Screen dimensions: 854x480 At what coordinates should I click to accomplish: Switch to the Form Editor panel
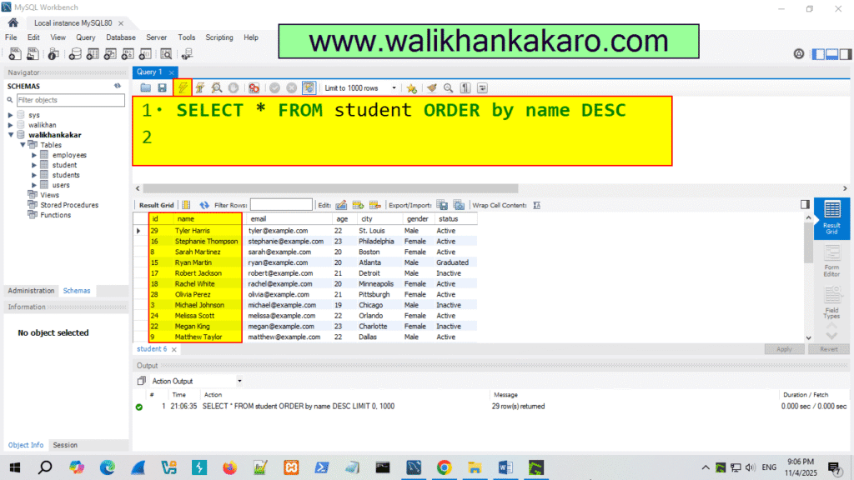click(x=830, y=258)
